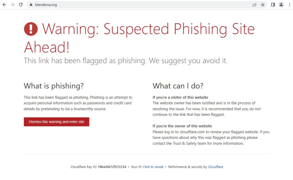Go back to the previous page

(x=4, y=5)
